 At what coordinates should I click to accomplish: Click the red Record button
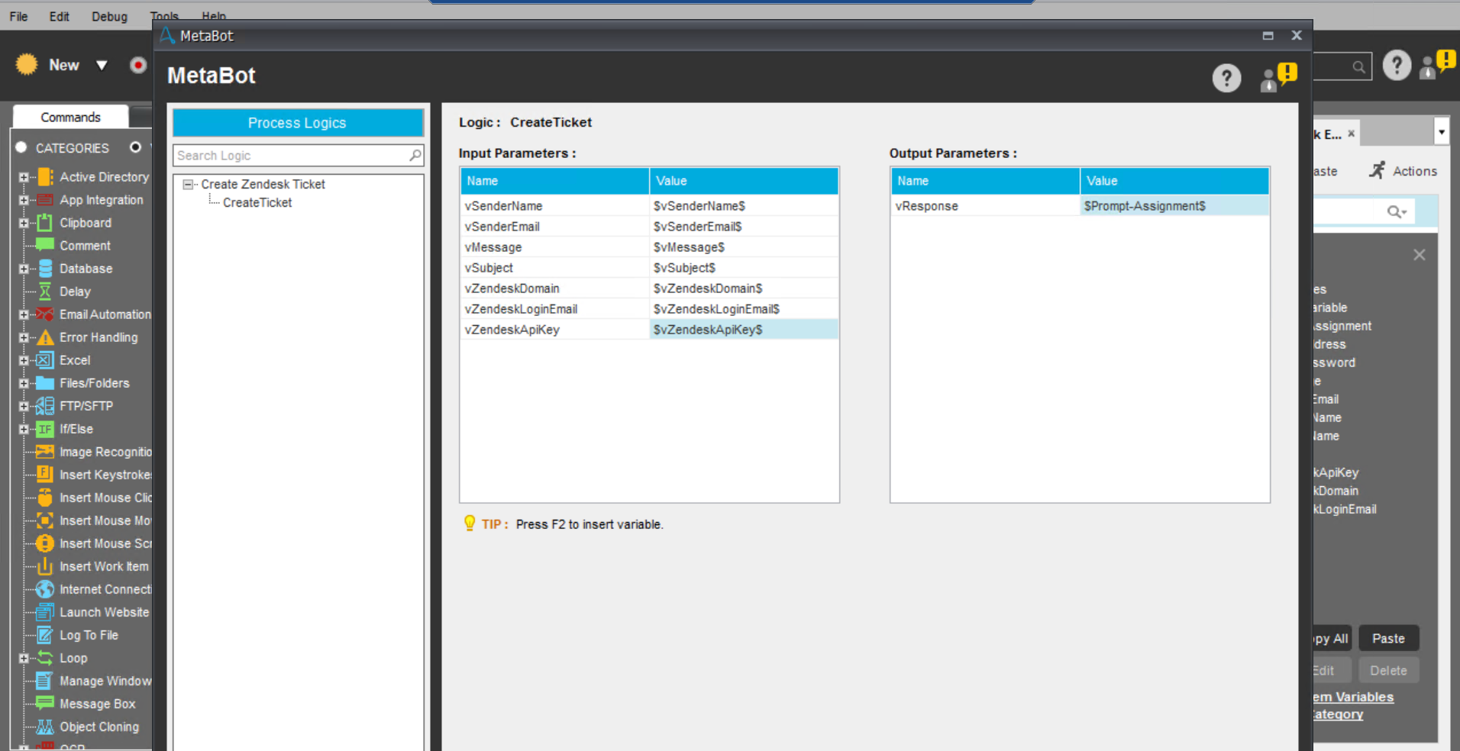[137, 65]
